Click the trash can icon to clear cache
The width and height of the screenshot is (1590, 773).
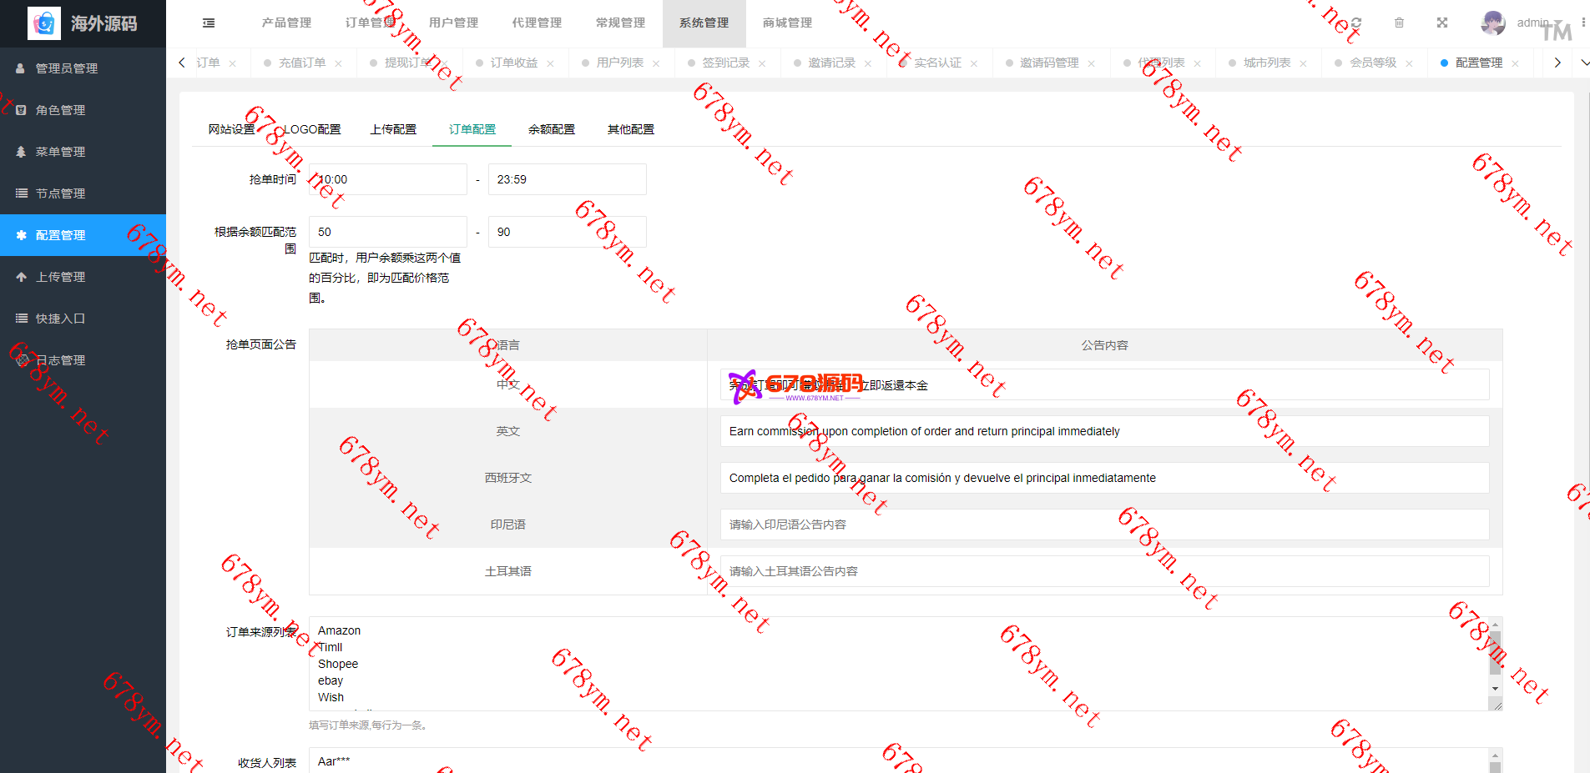pyautogui.click(x=1399, y=23)
